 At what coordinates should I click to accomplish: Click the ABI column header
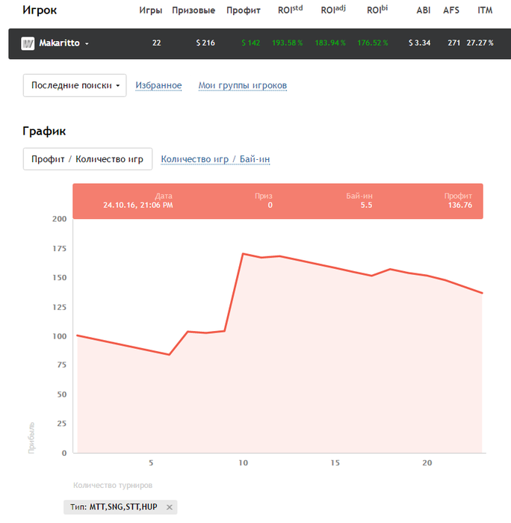pyautogui.click(x=423, y=10)
